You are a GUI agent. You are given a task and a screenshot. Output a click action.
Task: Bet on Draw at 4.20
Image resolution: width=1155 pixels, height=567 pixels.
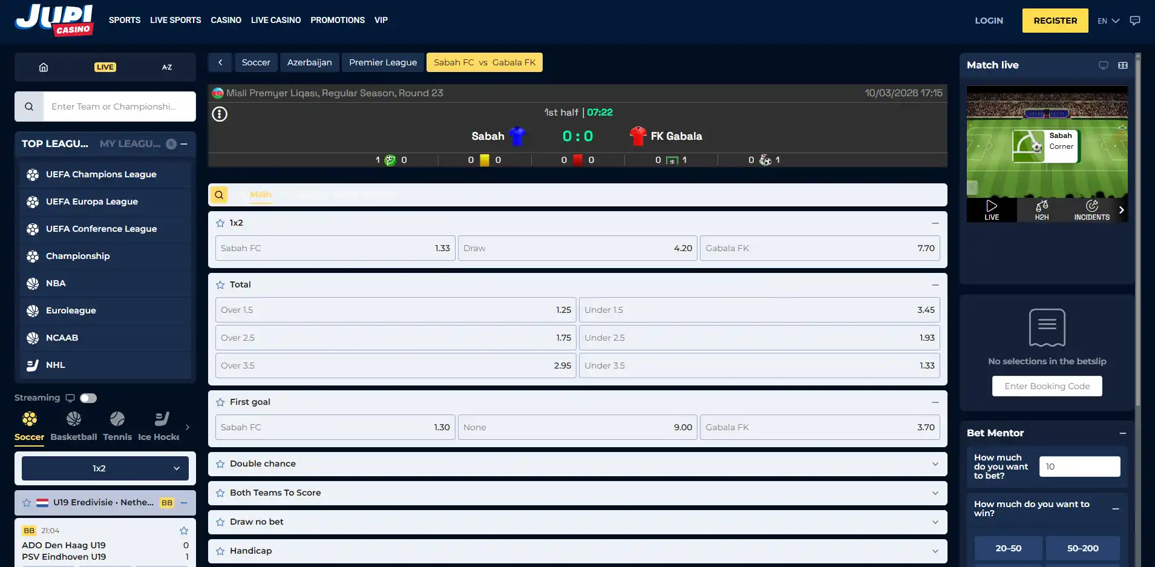click(578, 248)
